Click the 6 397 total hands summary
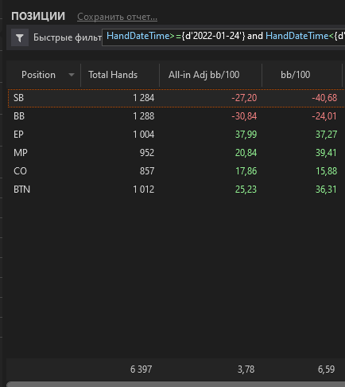Screen dimensions: 345x387 click(141, 369)
